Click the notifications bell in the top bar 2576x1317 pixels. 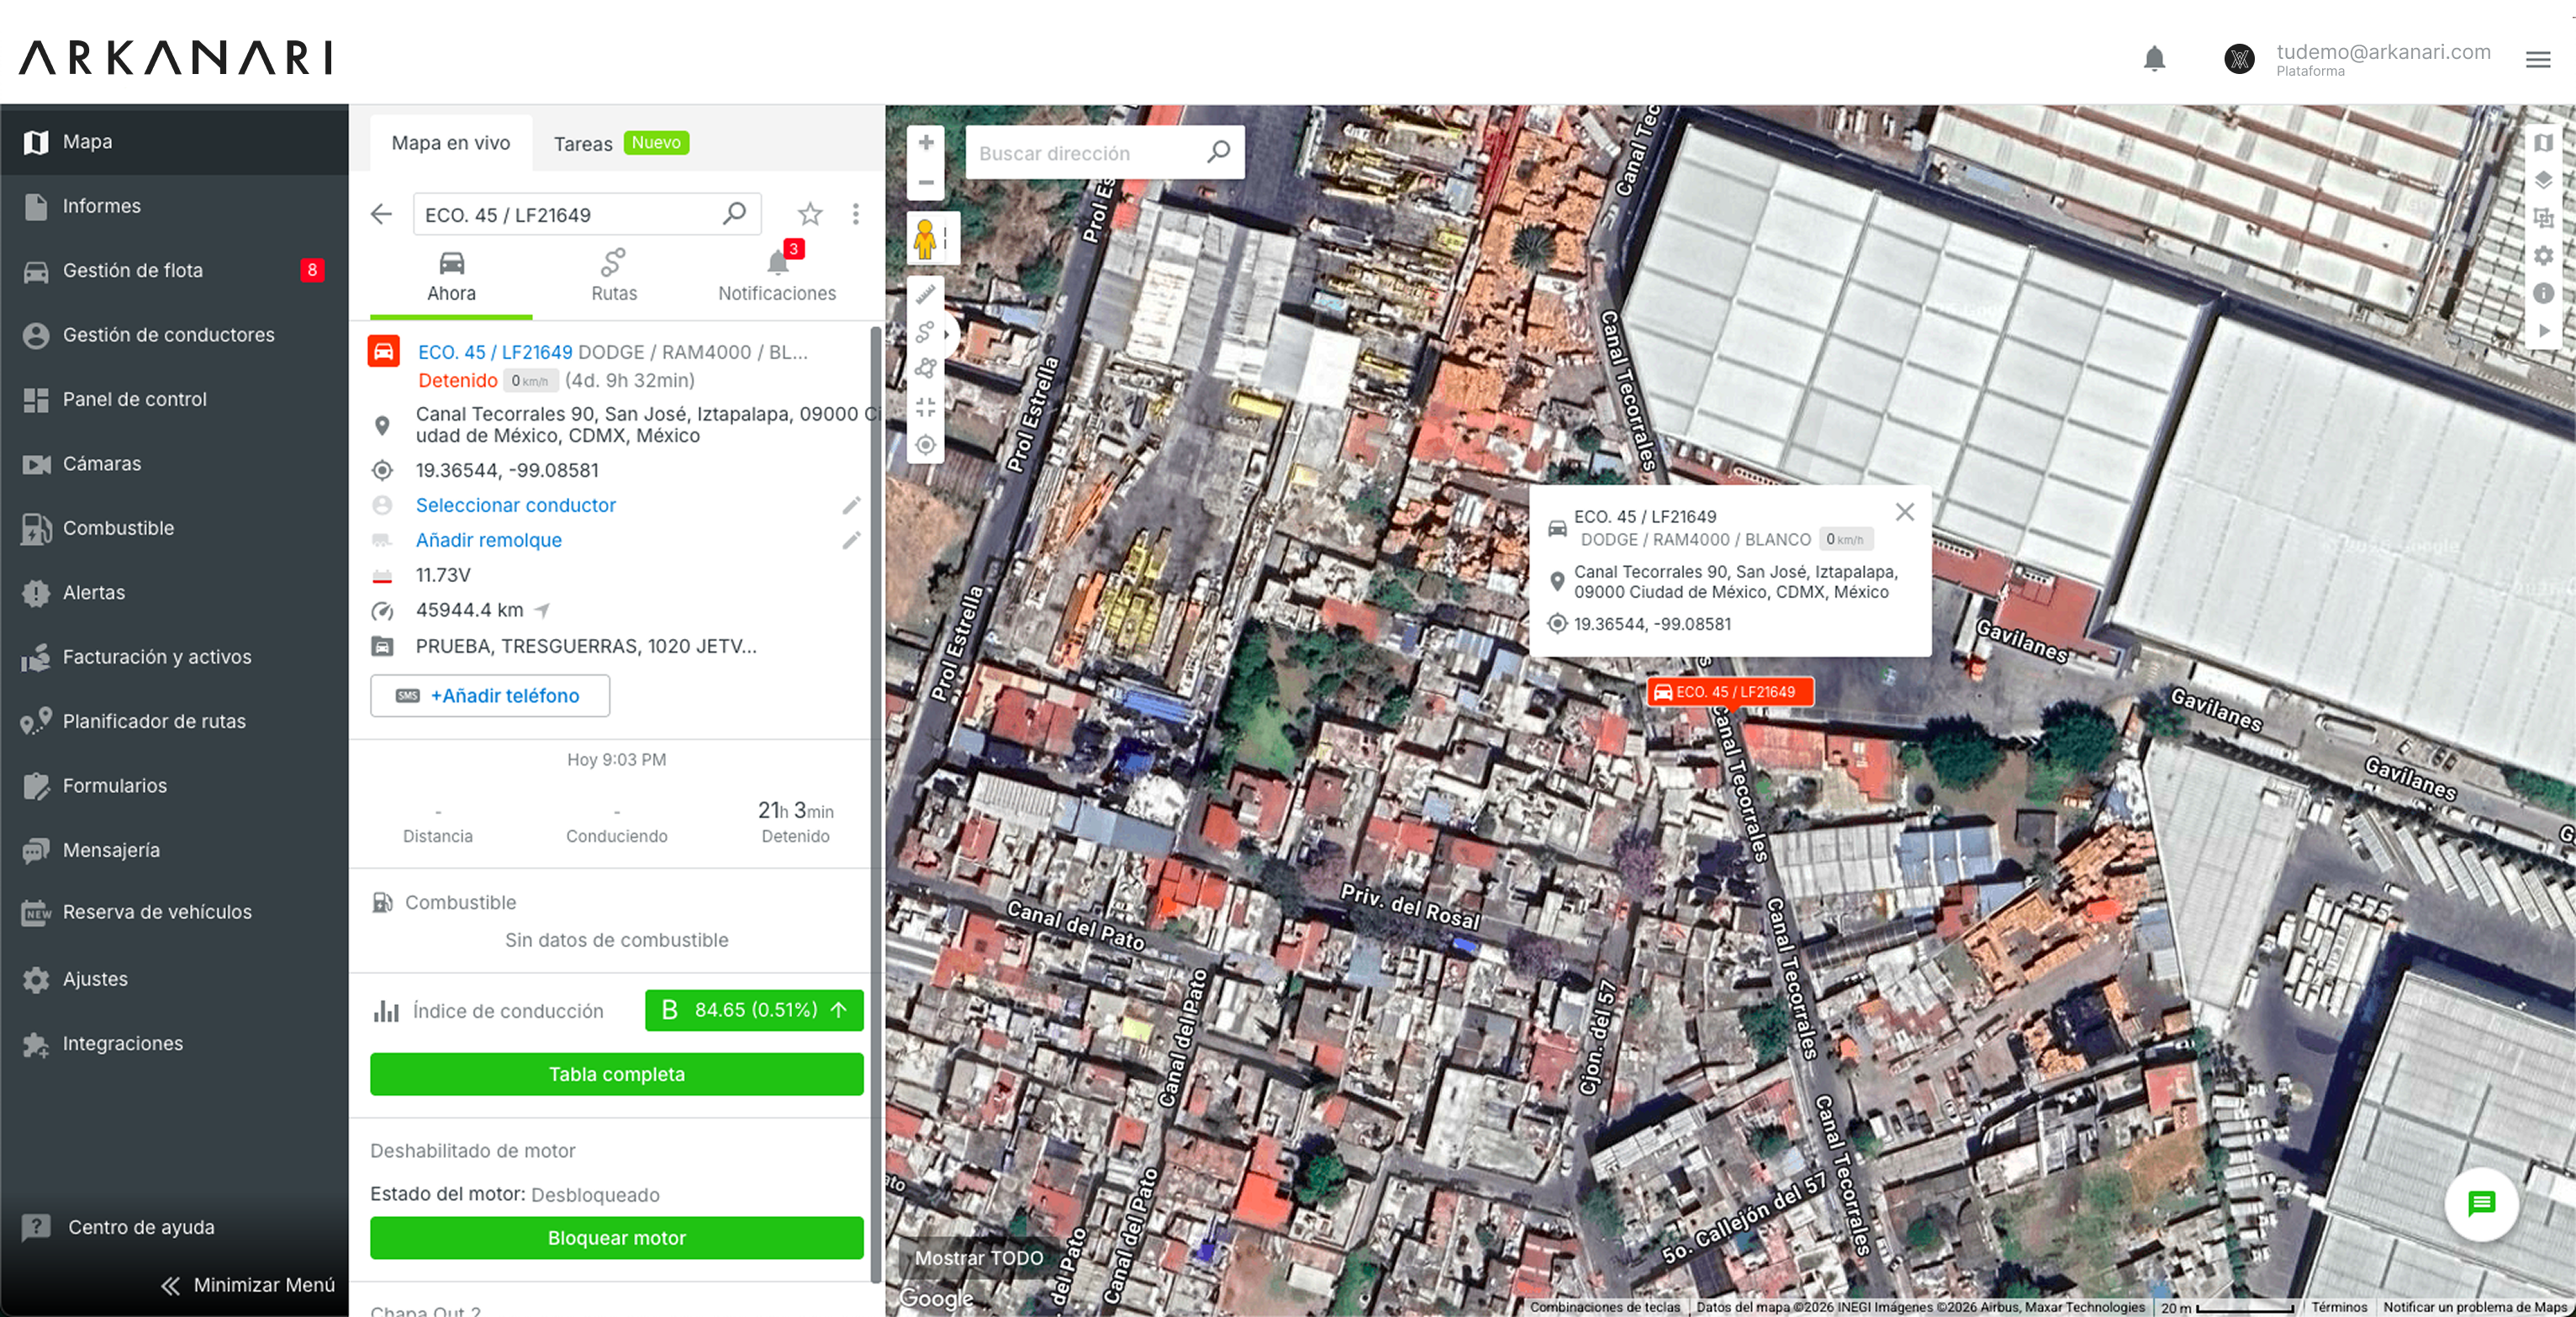coord(2155,59)
